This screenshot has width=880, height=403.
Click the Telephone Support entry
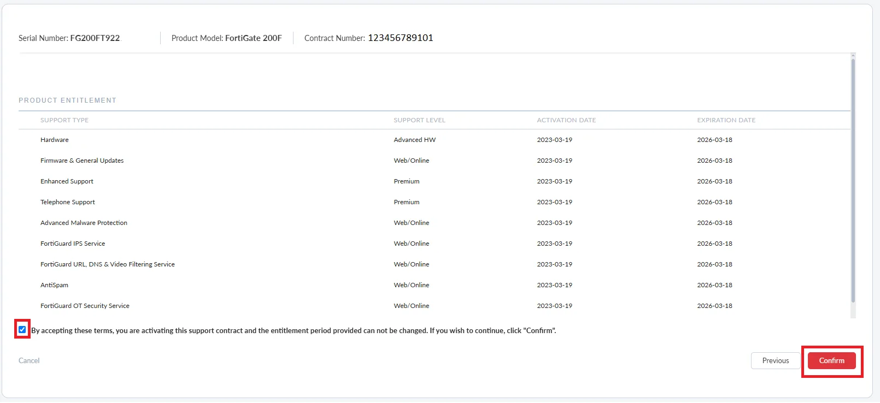pyautogui.click(x=68, y=202)
